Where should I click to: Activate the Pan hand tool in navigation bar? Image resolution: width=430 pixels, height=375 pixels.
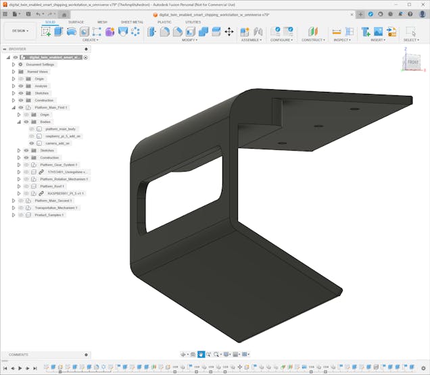[201, 354]
